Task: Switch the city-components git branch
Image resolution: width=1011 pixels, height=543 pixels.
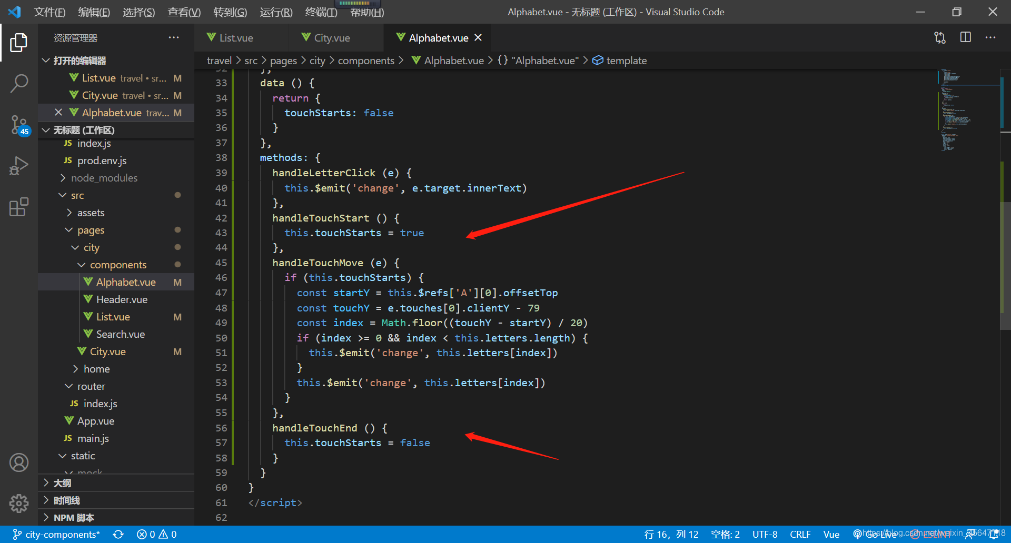Action: tap(56, 535)
